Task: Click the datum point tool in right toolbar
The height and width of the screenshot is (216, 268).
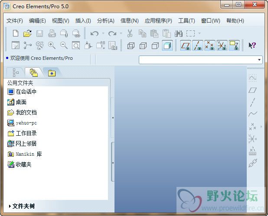Action: point(252,127)
